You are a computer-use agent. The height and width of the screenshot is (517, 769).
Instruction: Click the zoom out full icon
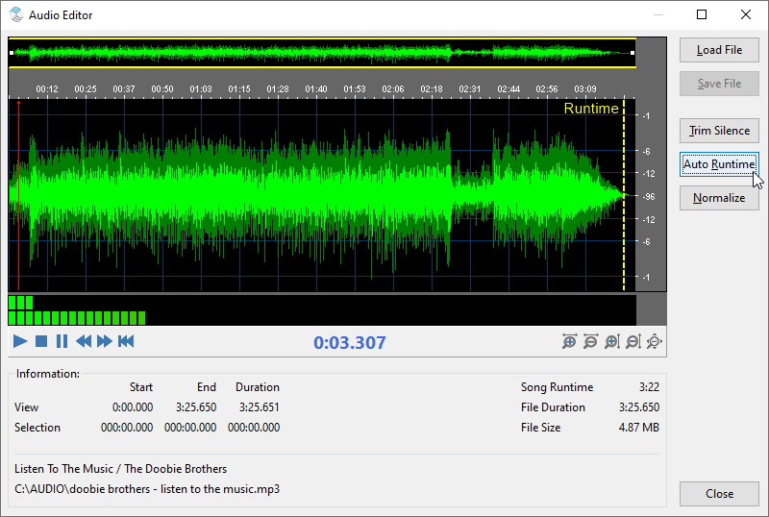tap(655, 341)
